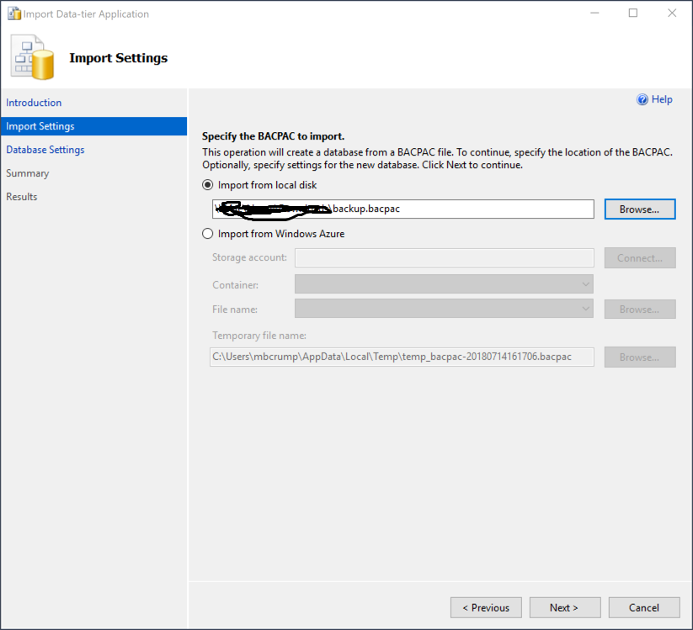
Task: Select the Import Settings step
Action: coord(40,126)
